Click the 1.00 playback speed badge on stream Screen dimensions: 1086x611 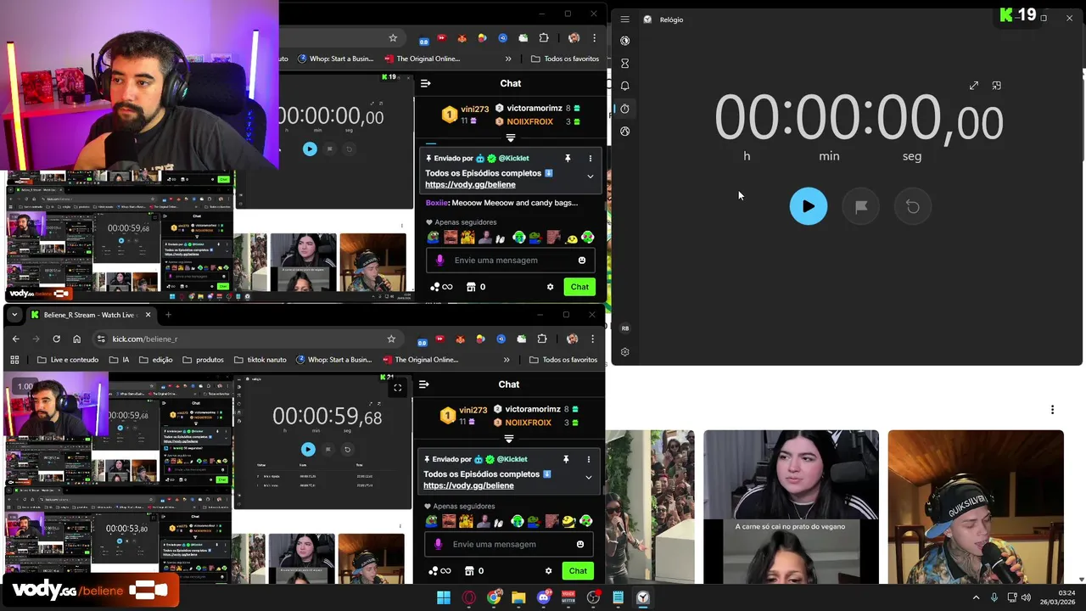click(25, 386)
